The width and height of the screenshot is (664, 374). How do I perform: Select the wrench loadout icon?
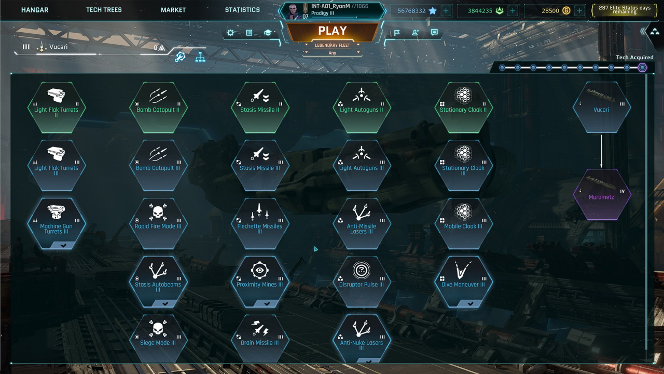pyautogui.click(x=180, y=57)
